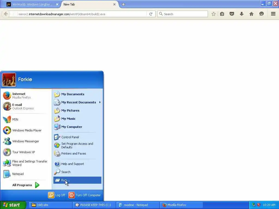279x209 pixels.
Task: Expand All Programs green arrow
Action: [37, 185]
